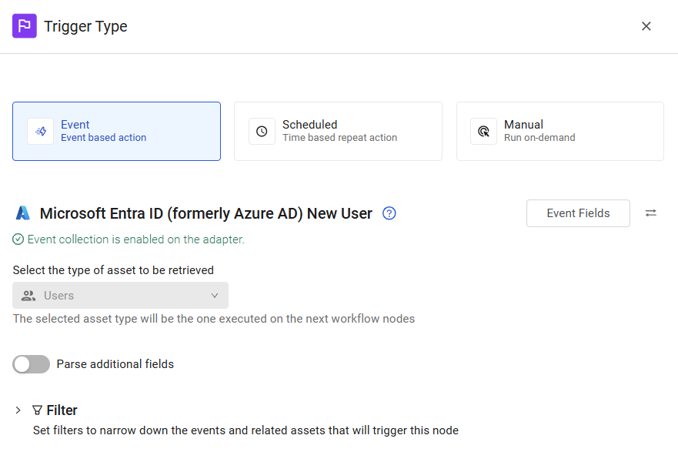678x452 pixels.
Task: Click the cursor Manual trigger icon
Action: coord(484,131)
